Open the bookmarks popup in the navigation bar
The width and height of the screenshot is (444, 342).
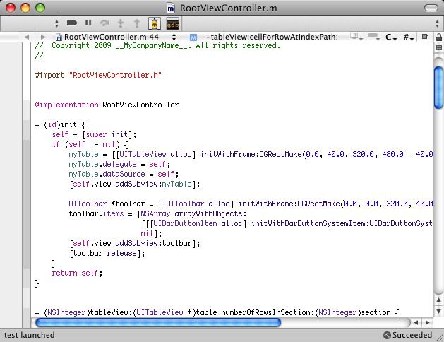point(356,37)
